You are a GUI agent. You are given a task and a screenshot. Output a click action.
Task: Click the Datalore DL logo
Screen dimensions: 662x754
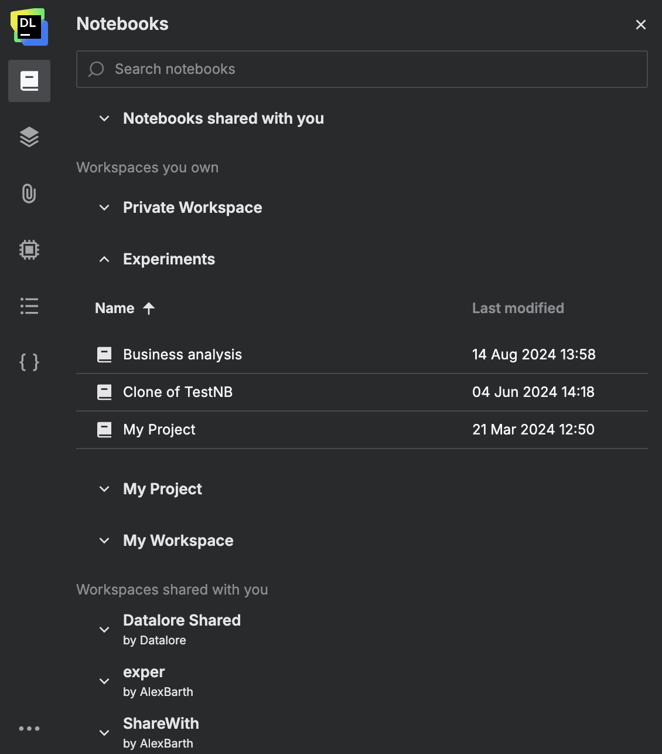click(29, 27)
